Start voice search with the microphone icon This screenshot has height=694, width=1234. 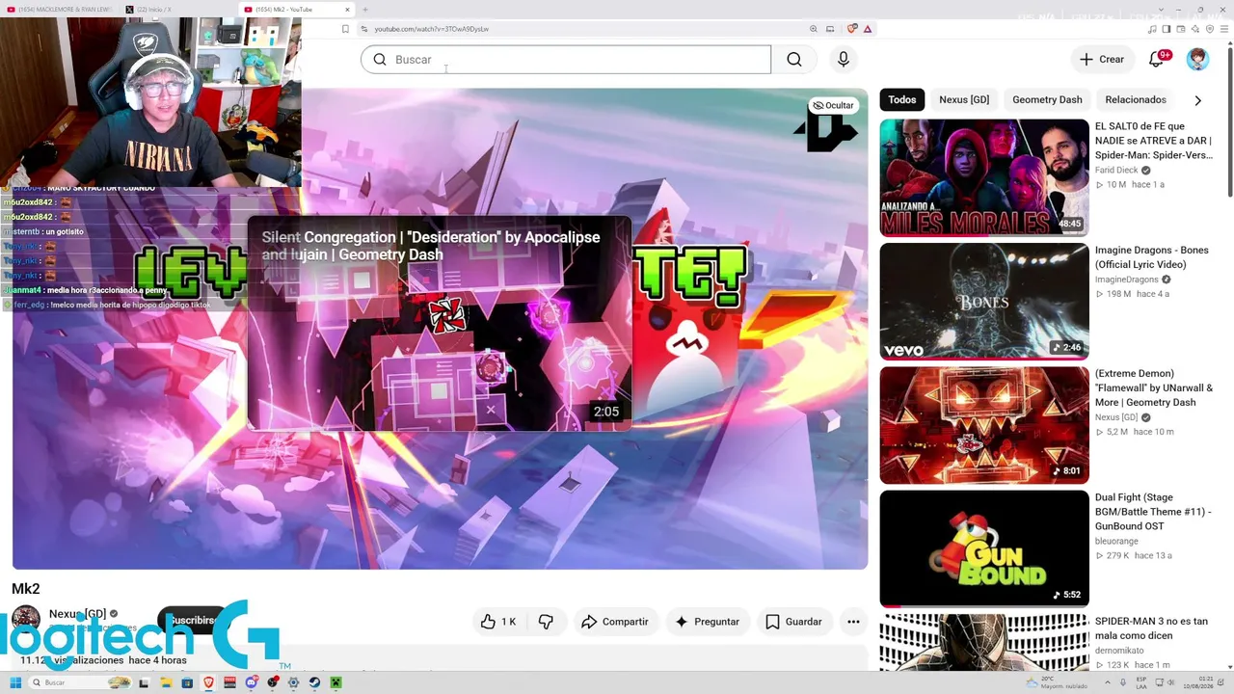[x=844, y=60]
